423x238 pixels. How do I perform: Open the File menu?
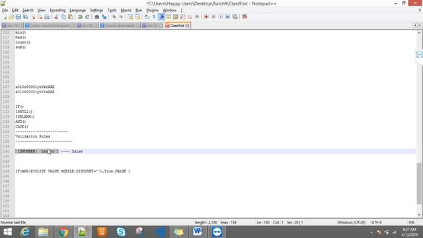click(x=5, y=11)
